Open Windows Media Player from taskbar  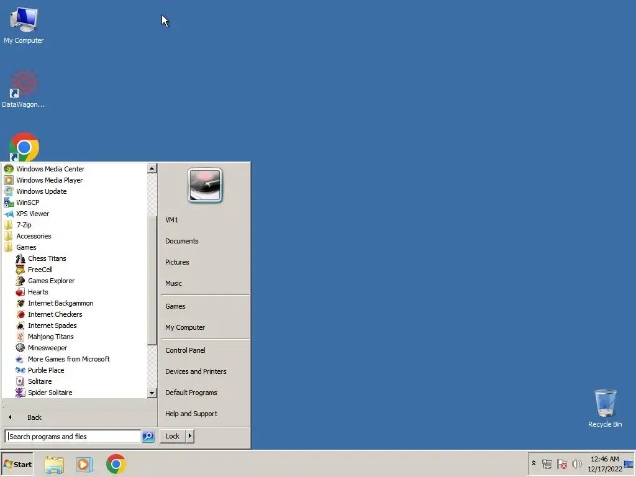(84, 464)
